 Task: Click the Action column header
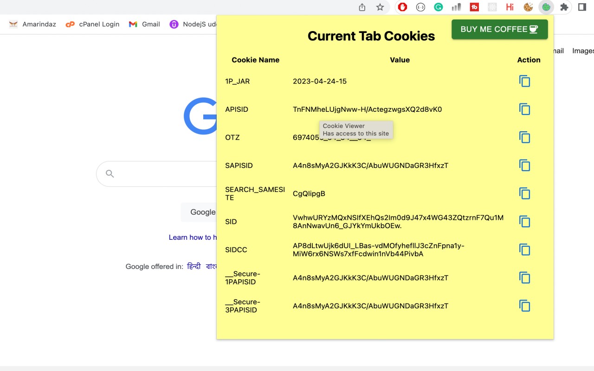[x=529, y=60]
